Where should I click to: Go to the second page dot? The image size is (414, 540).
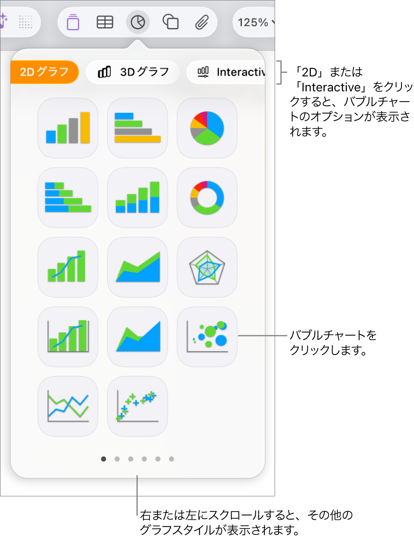pos(117,459)
